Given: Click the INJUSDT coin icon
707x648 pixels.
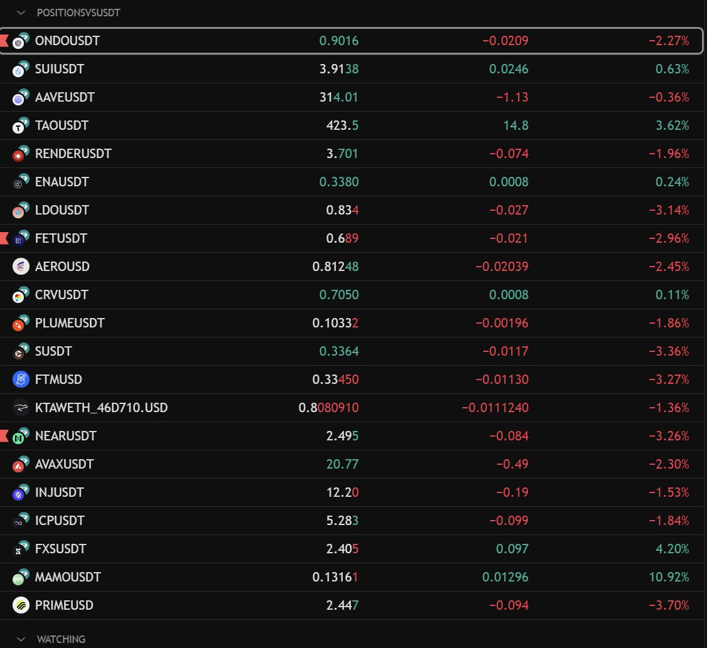Looking at the screenshot, I should click(21, 492).
